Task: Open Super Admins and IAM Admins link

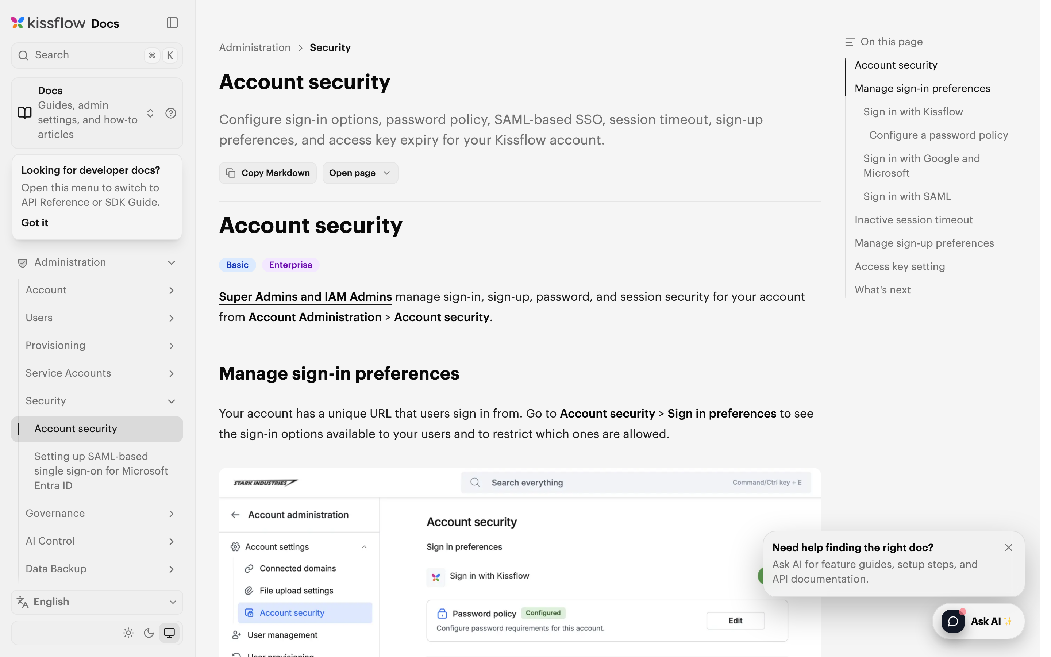Action: pyautogui.click(x=305, y=296)
